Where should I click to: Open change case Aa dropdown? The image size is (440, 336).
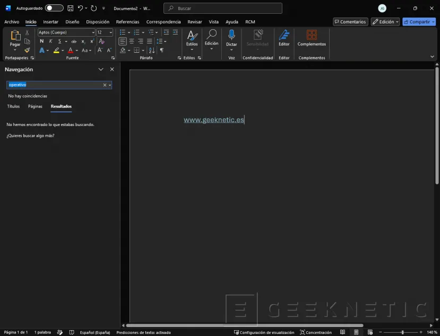pos(87,51)
